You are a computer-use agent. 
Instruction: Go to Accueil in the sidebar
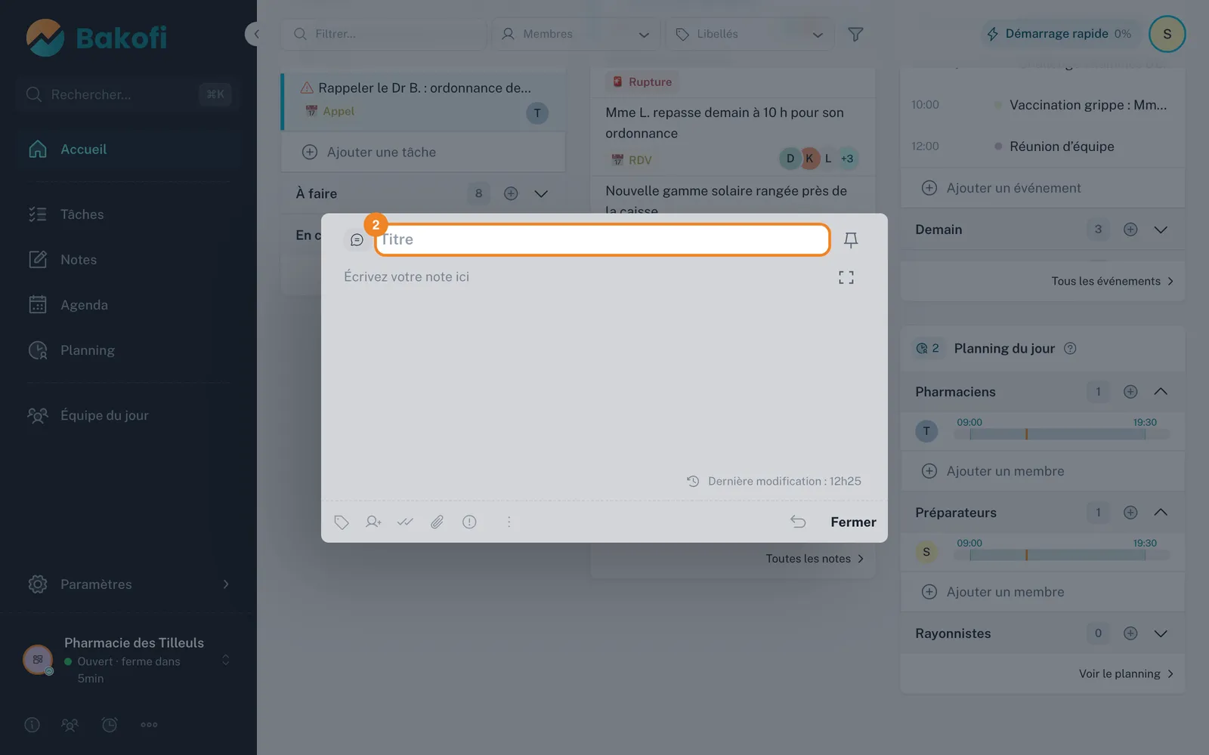click(128, 149)
